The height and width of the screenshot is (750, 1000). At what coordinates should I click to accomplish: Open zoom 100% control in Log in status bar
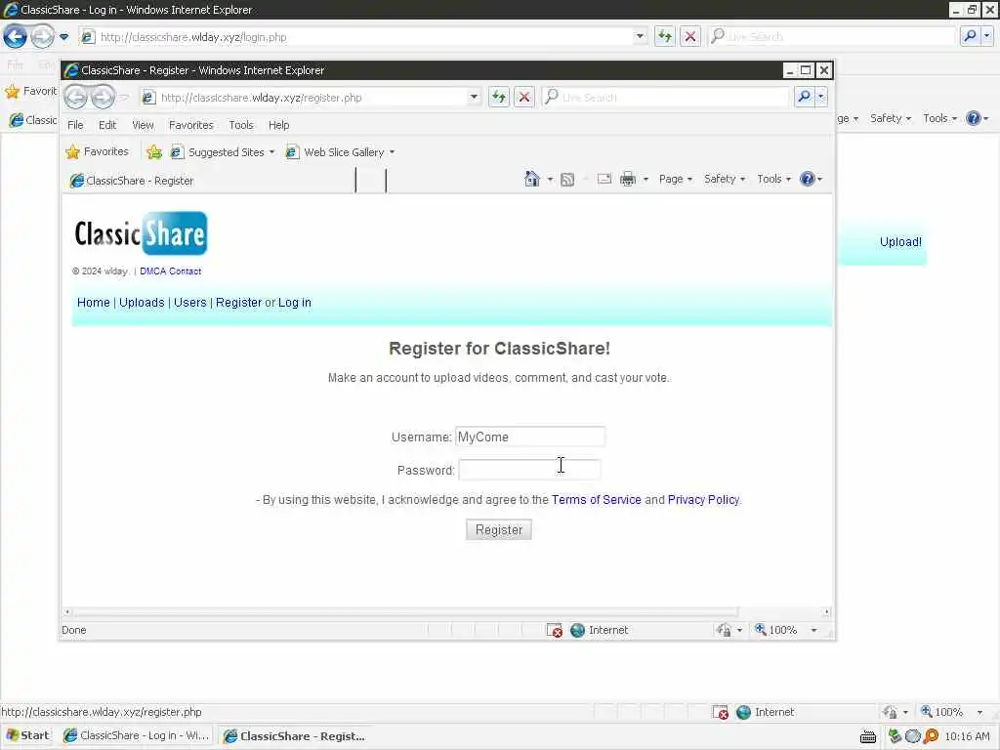click(952, 712)
